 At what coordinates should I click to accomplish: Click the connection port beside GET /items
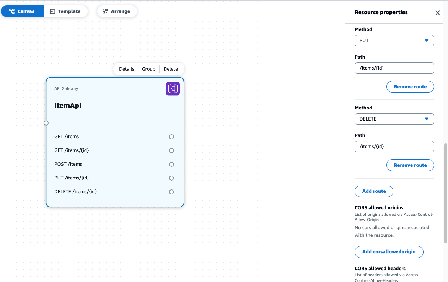pos(171,137)
